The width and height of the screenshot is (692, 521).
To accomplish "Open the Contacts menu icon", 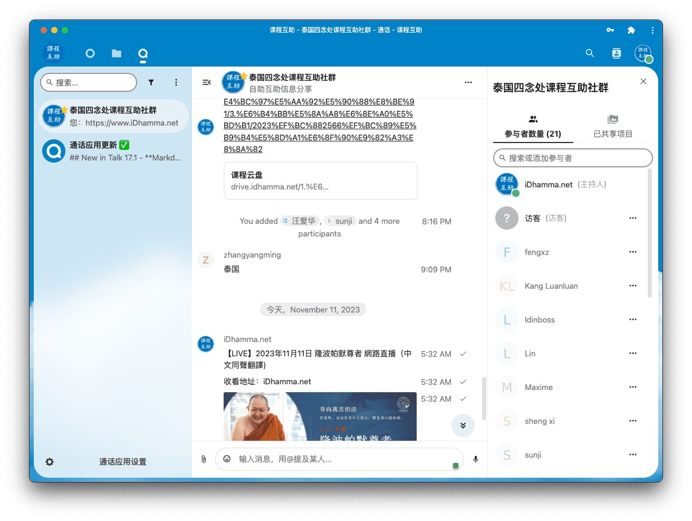I will [x=617, y=53].
